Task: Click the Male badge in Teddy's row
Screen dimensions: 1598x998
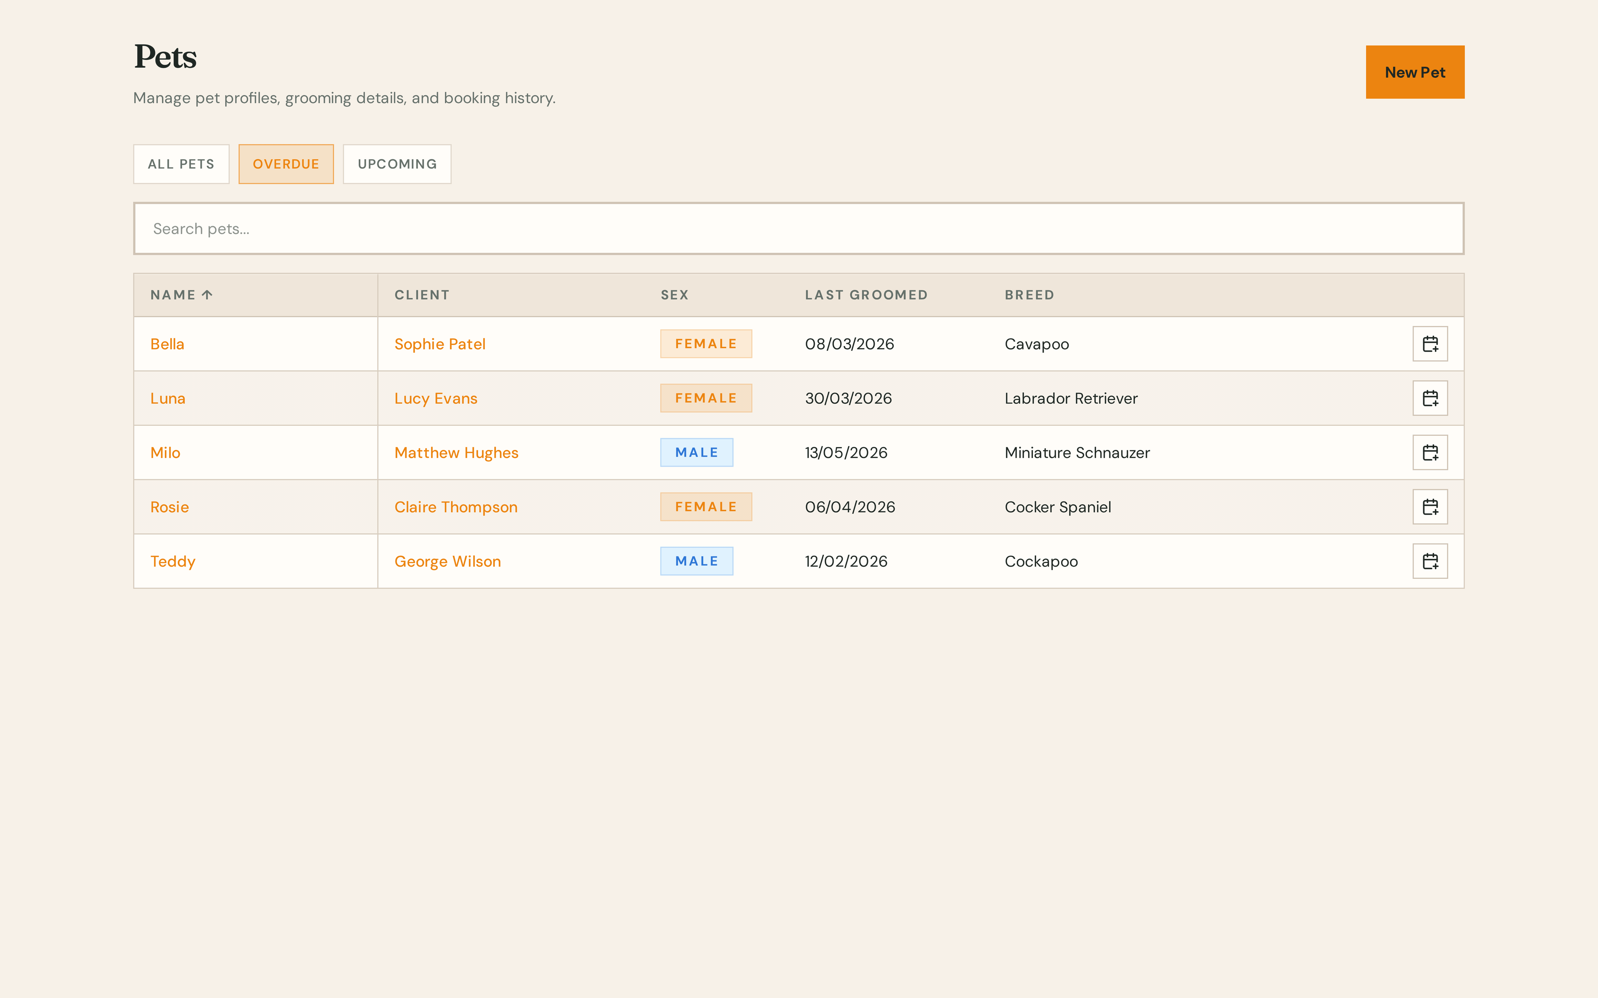Action: pyautogui.click(x=697, y=561)
